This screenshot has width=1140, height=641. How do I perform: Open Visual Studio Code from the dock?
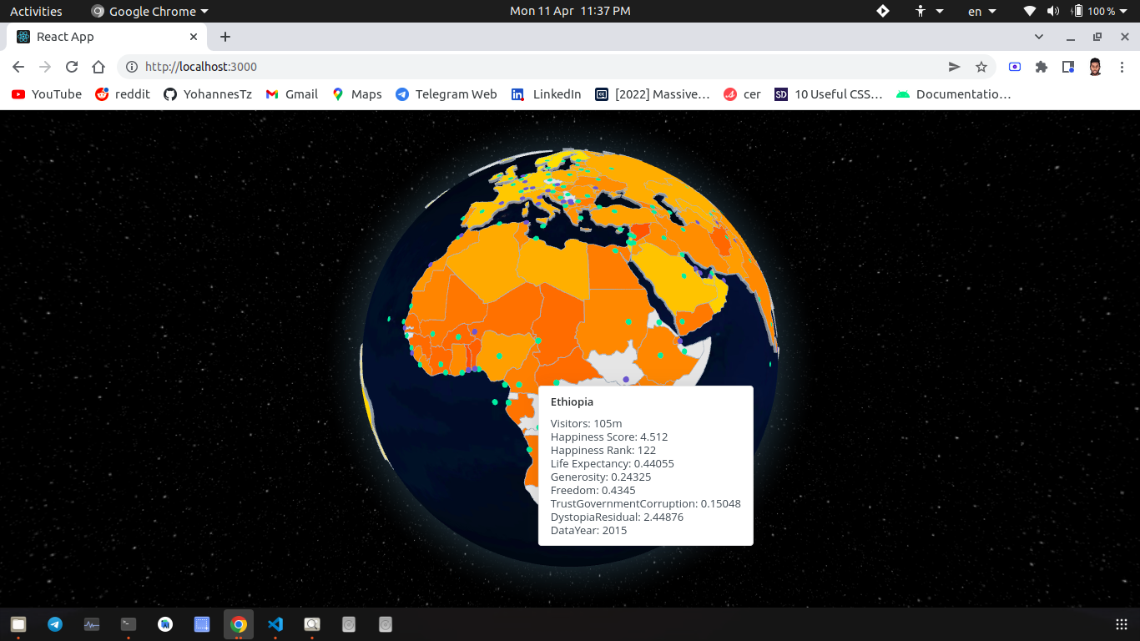point(275,623)
